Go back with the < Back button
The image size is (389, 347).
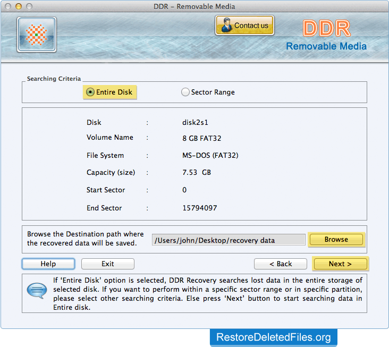(281, 264)
